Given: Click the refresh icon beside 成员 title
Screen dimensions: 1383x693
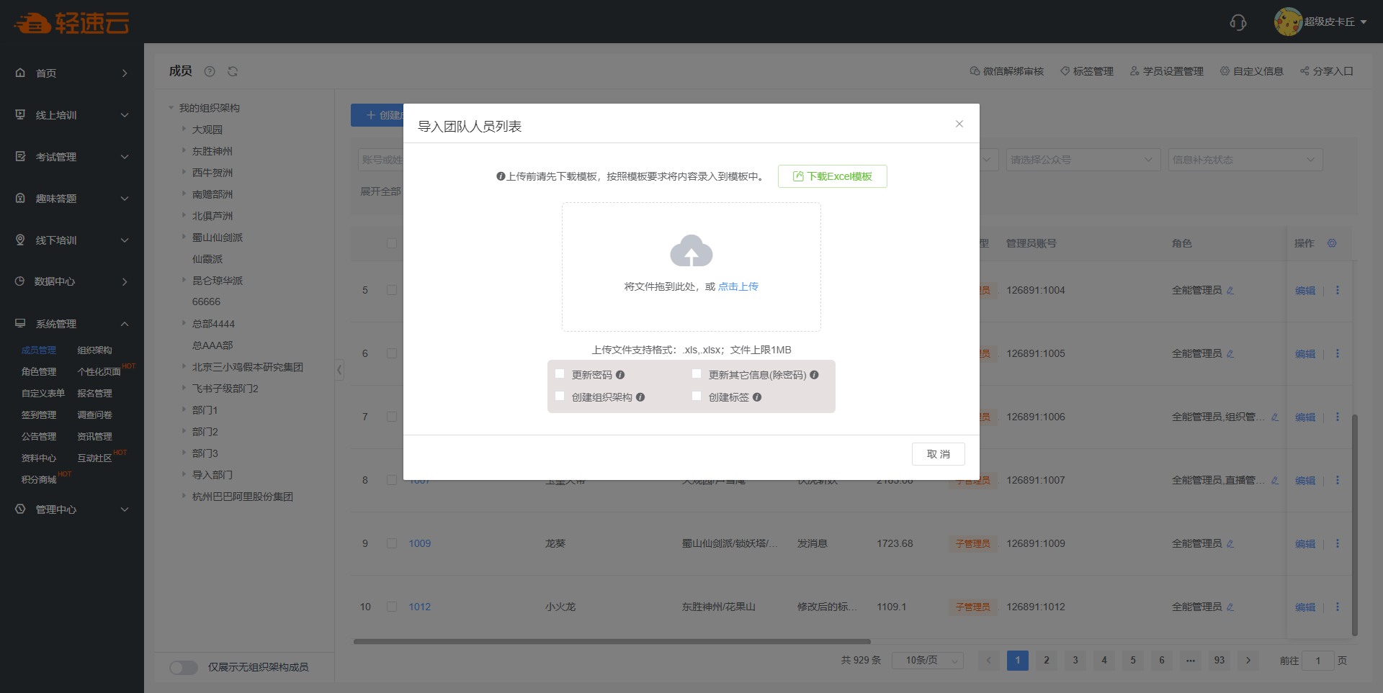Looking at the screenshot, I should [233, 71].
